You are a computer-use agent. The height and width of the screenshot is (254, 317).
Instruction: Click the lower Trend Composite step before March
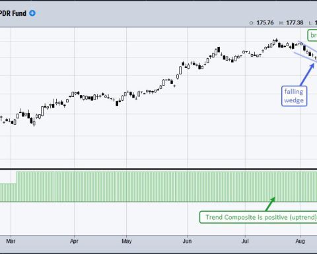(x=8, y=193)
